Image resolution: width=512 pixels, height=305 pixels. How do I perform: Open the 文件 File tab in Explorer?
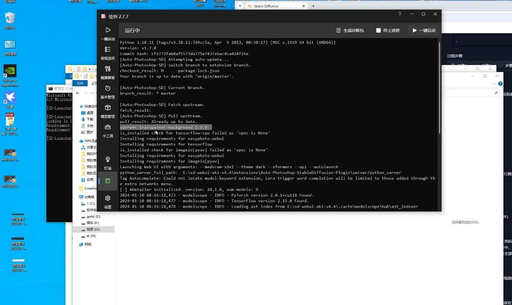[x=80, y=83]
